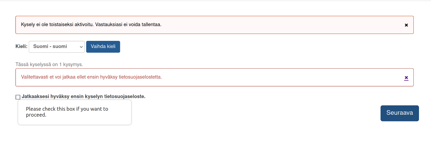
Task: Click the 'Jatkaaksesi hyväksy ensin' checkbox label
Action: 83,97
